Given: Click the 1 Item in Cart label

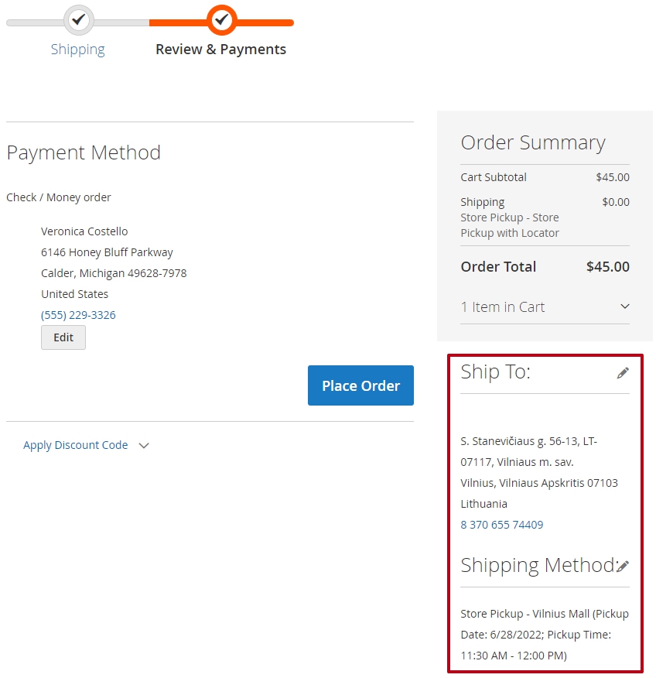Looking at the screenshot, I should pos(503,307).
